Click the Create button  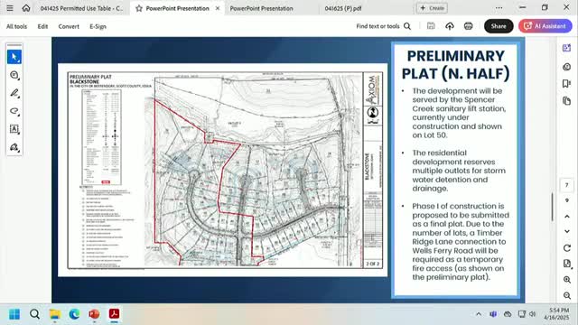tap(432, 8)
